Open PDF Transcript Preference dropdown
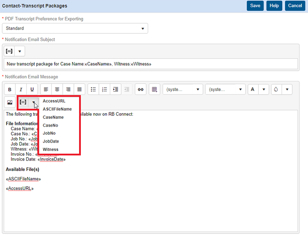Image resolution: width=308 pixels, height=236 pixels. tap(75, 28)
